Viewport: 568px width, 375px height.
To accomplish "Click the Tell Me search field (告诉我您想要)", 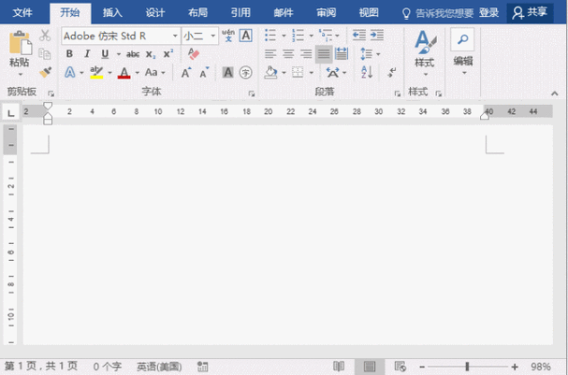I will pyautogui.click(x=438, y=12).
